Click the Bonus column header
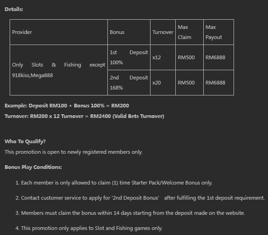Viewport: 268px width, 235px height. click(x=129, y=32)
